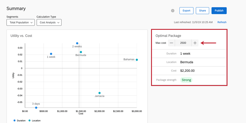Image resolution: width=246 pixels, height=123 pixels.
Task: Toggle Duration series in chart legend
Action: (20, 120)
